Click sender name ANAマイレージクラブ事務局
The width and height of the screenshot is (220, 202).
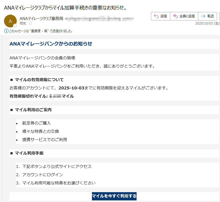(x=41, y=18)
